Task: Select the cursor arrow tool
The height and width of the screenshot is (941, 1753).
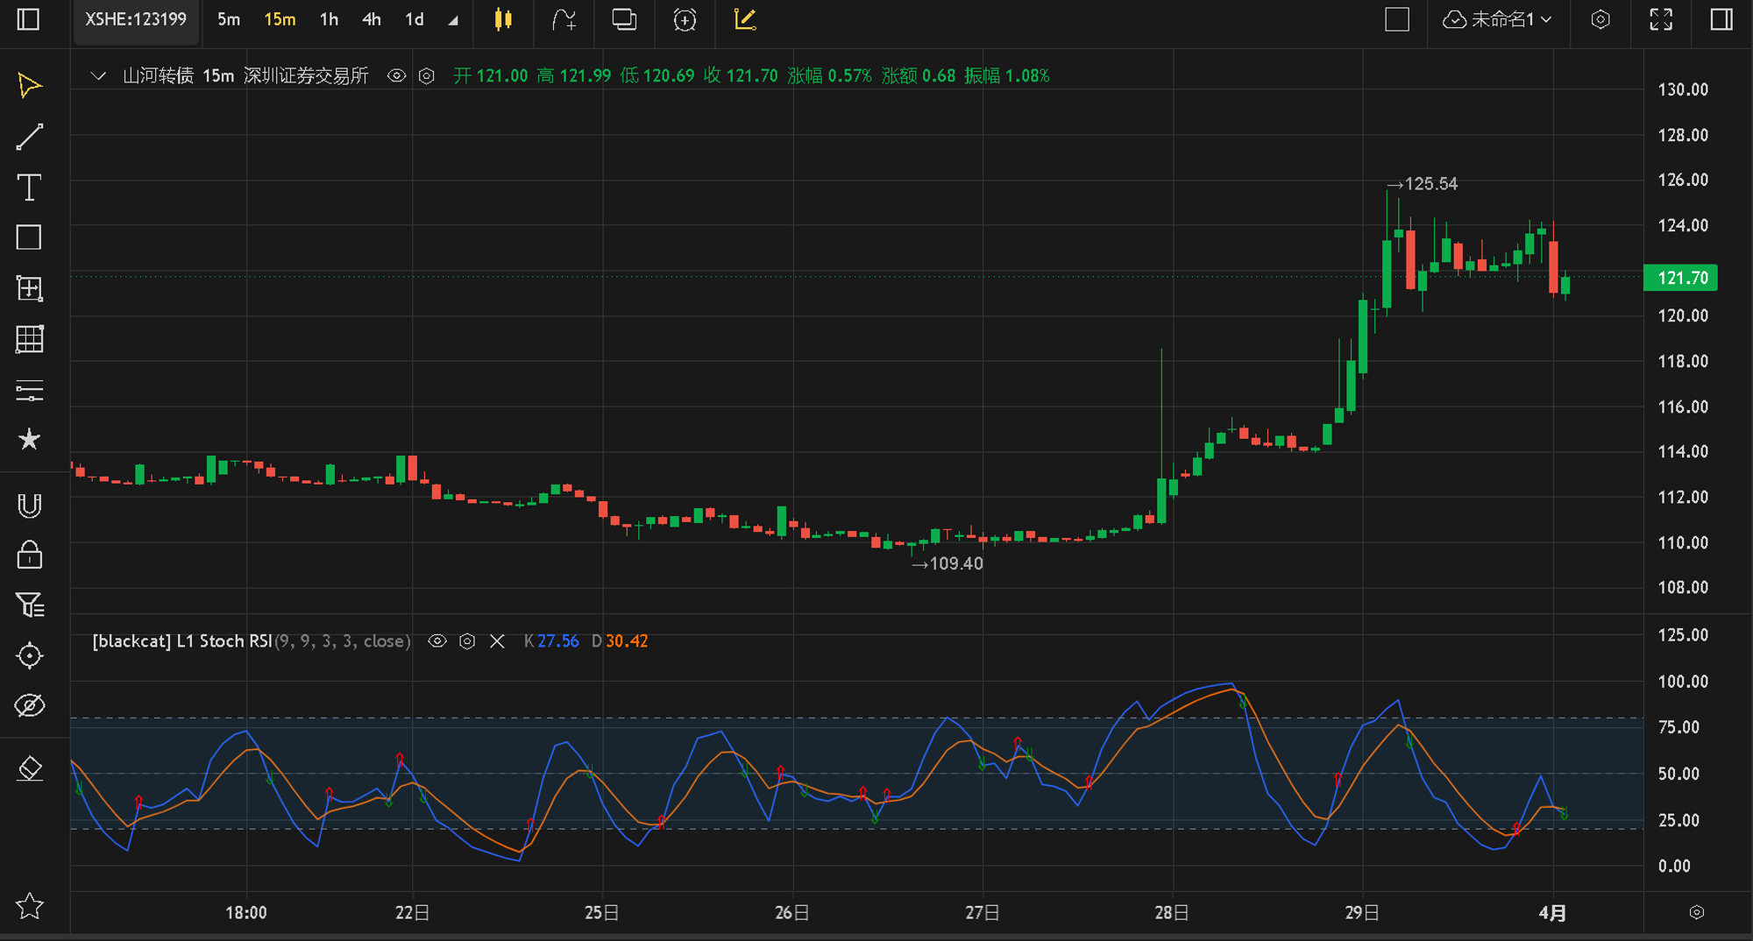Action: point(30,85)
